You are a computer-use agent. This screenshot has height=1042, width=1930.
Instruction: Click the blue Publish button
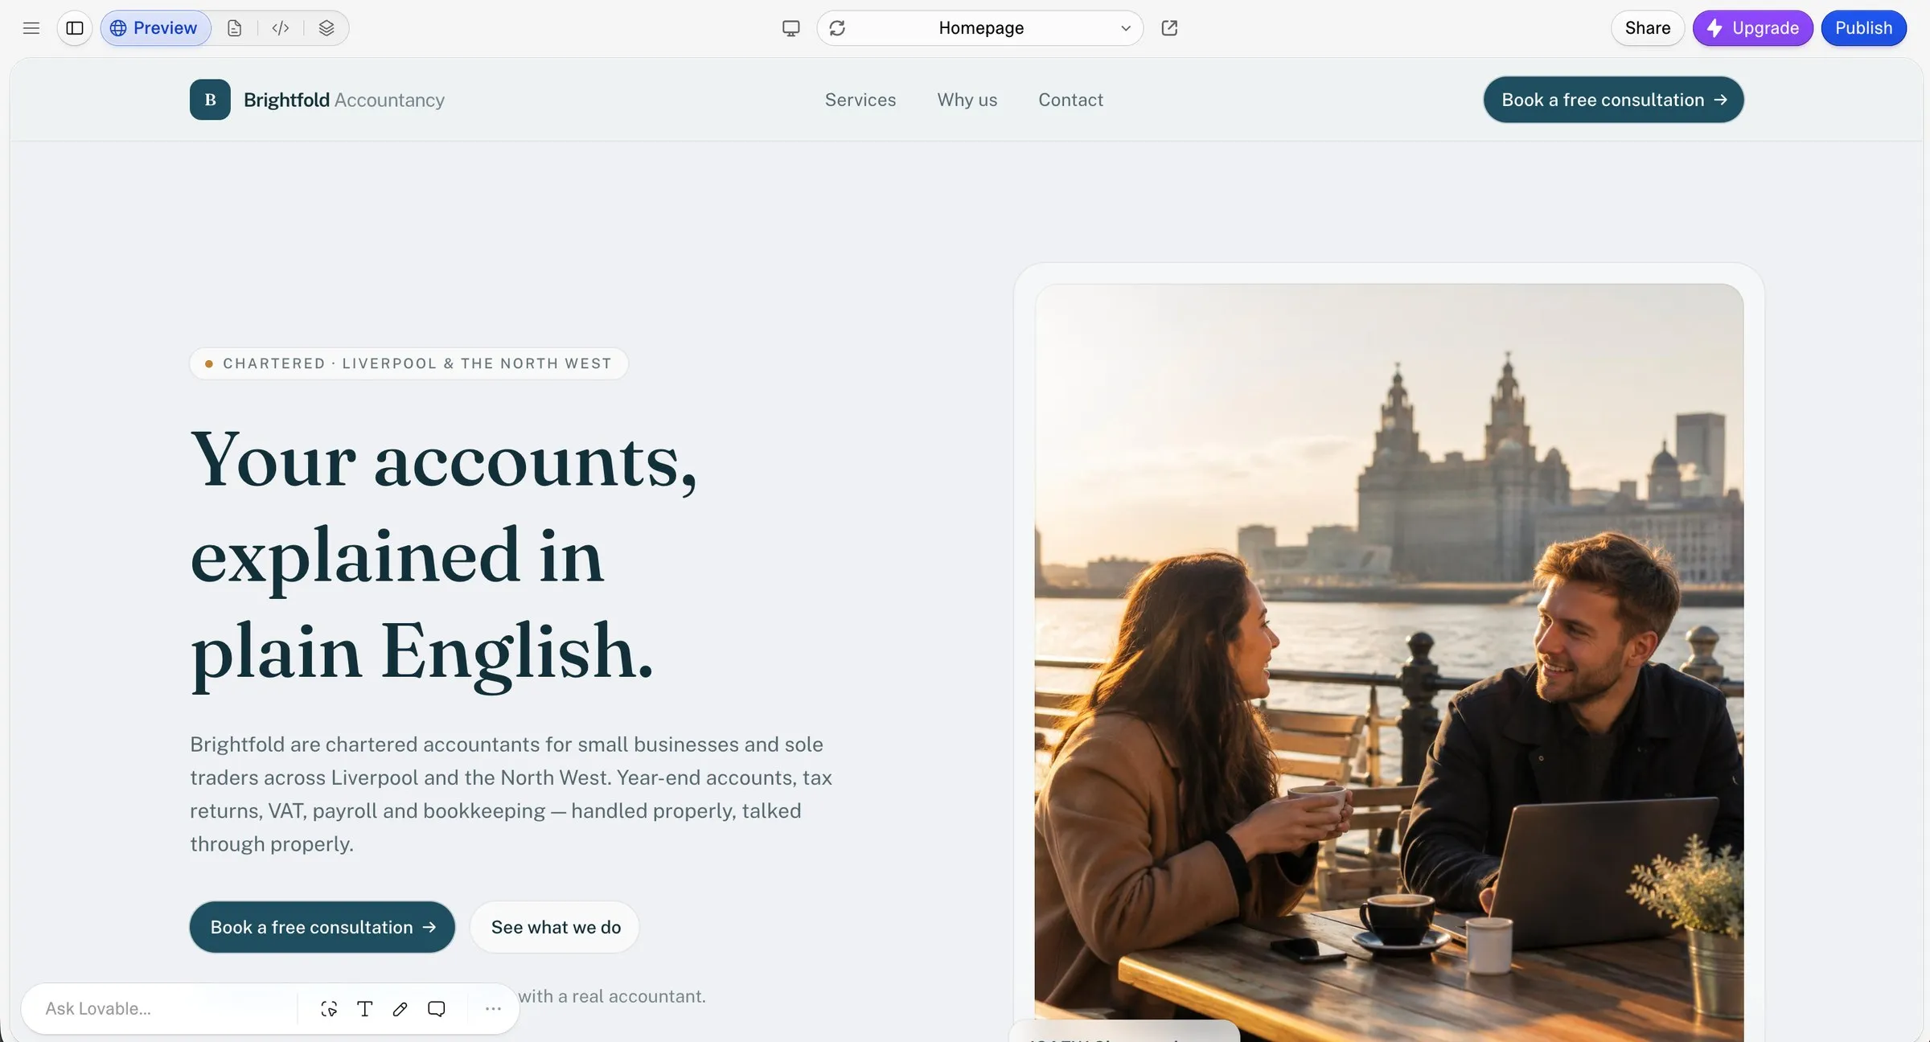pos(1863,28)
